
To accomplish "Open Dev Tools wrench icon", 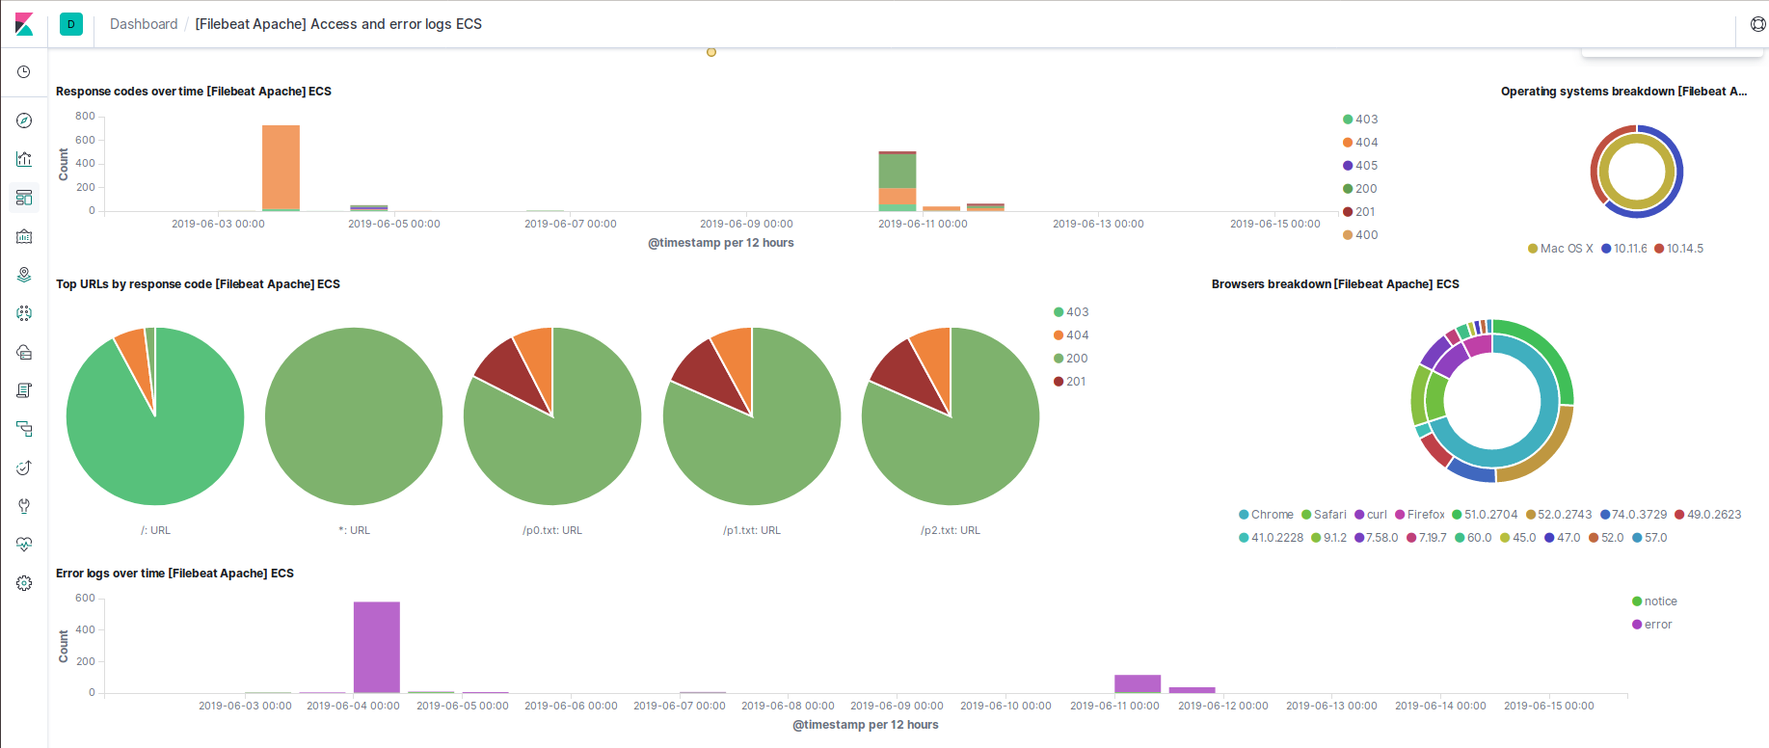I will (x=24, y=506).
